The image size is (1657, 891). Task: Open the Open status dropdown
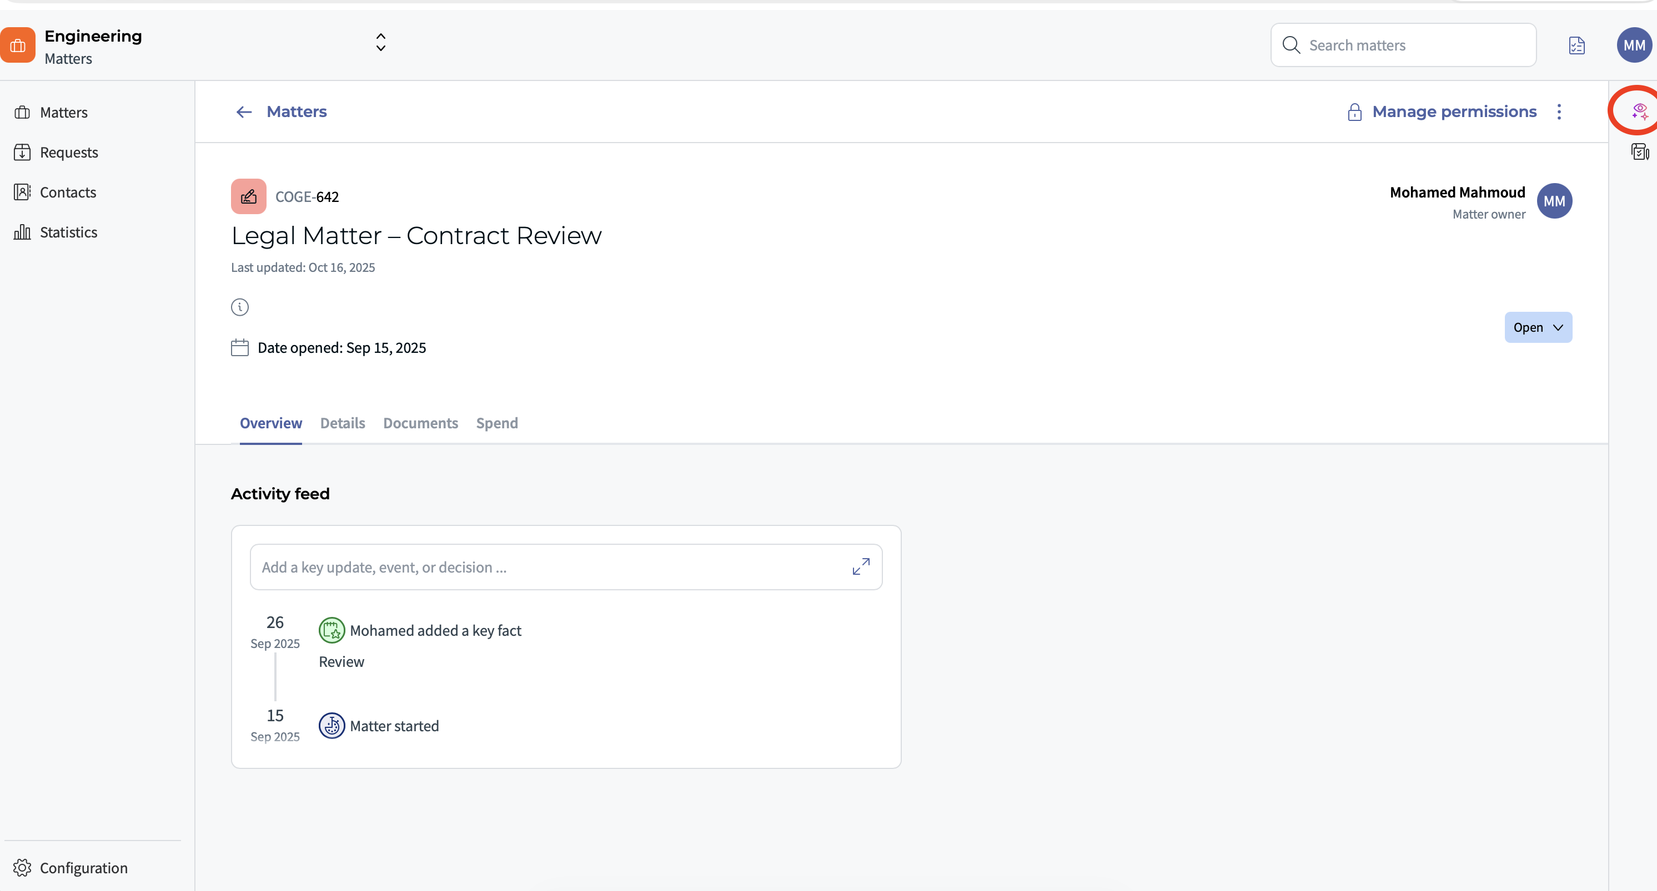click(1538, 327)
